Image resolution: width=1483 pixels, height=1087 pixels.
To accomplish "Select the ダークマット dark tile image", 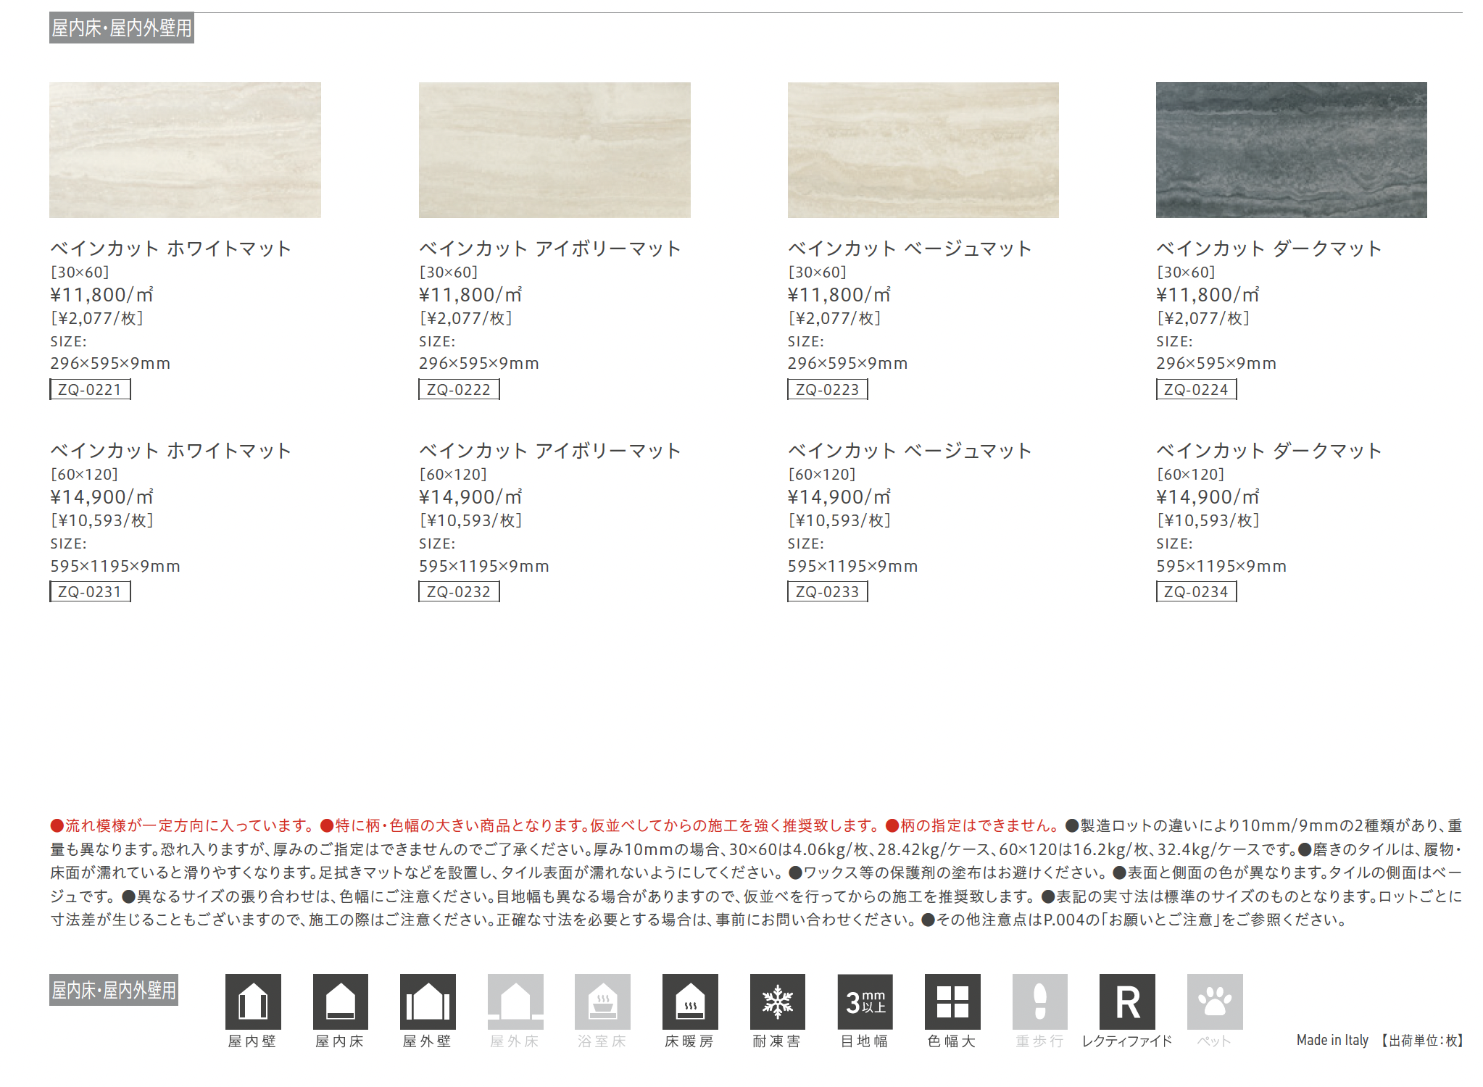I will pos(1291,149).
